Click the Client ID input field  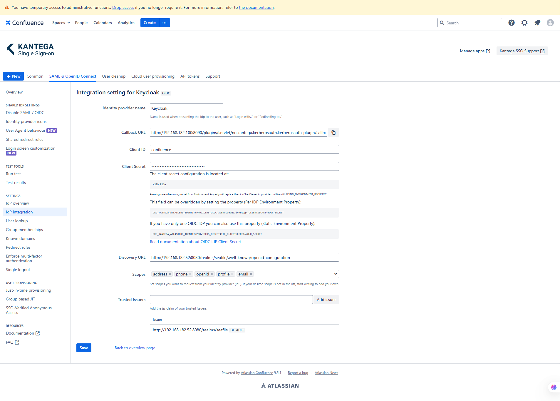(x=244, y=149)
